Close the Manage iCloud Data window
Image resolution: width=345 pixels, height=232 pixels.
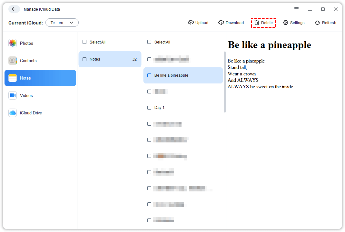336,9
